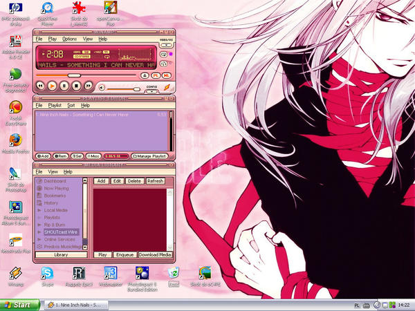The image size is (415, 311).
Task: Open Winamp's Play menu
Action: 53,39
